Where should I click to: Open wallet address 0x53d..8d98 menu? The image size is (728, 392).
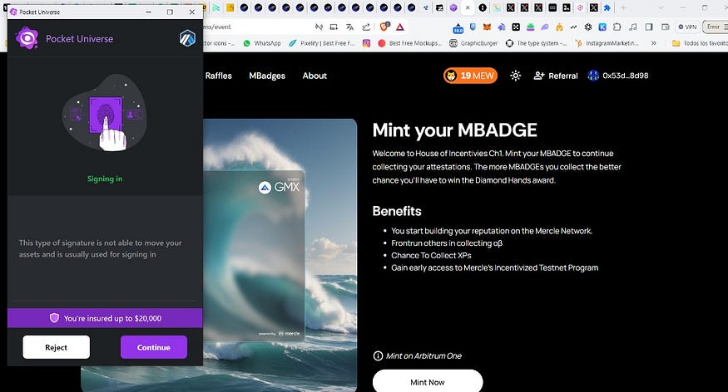[x=618, y=76]
